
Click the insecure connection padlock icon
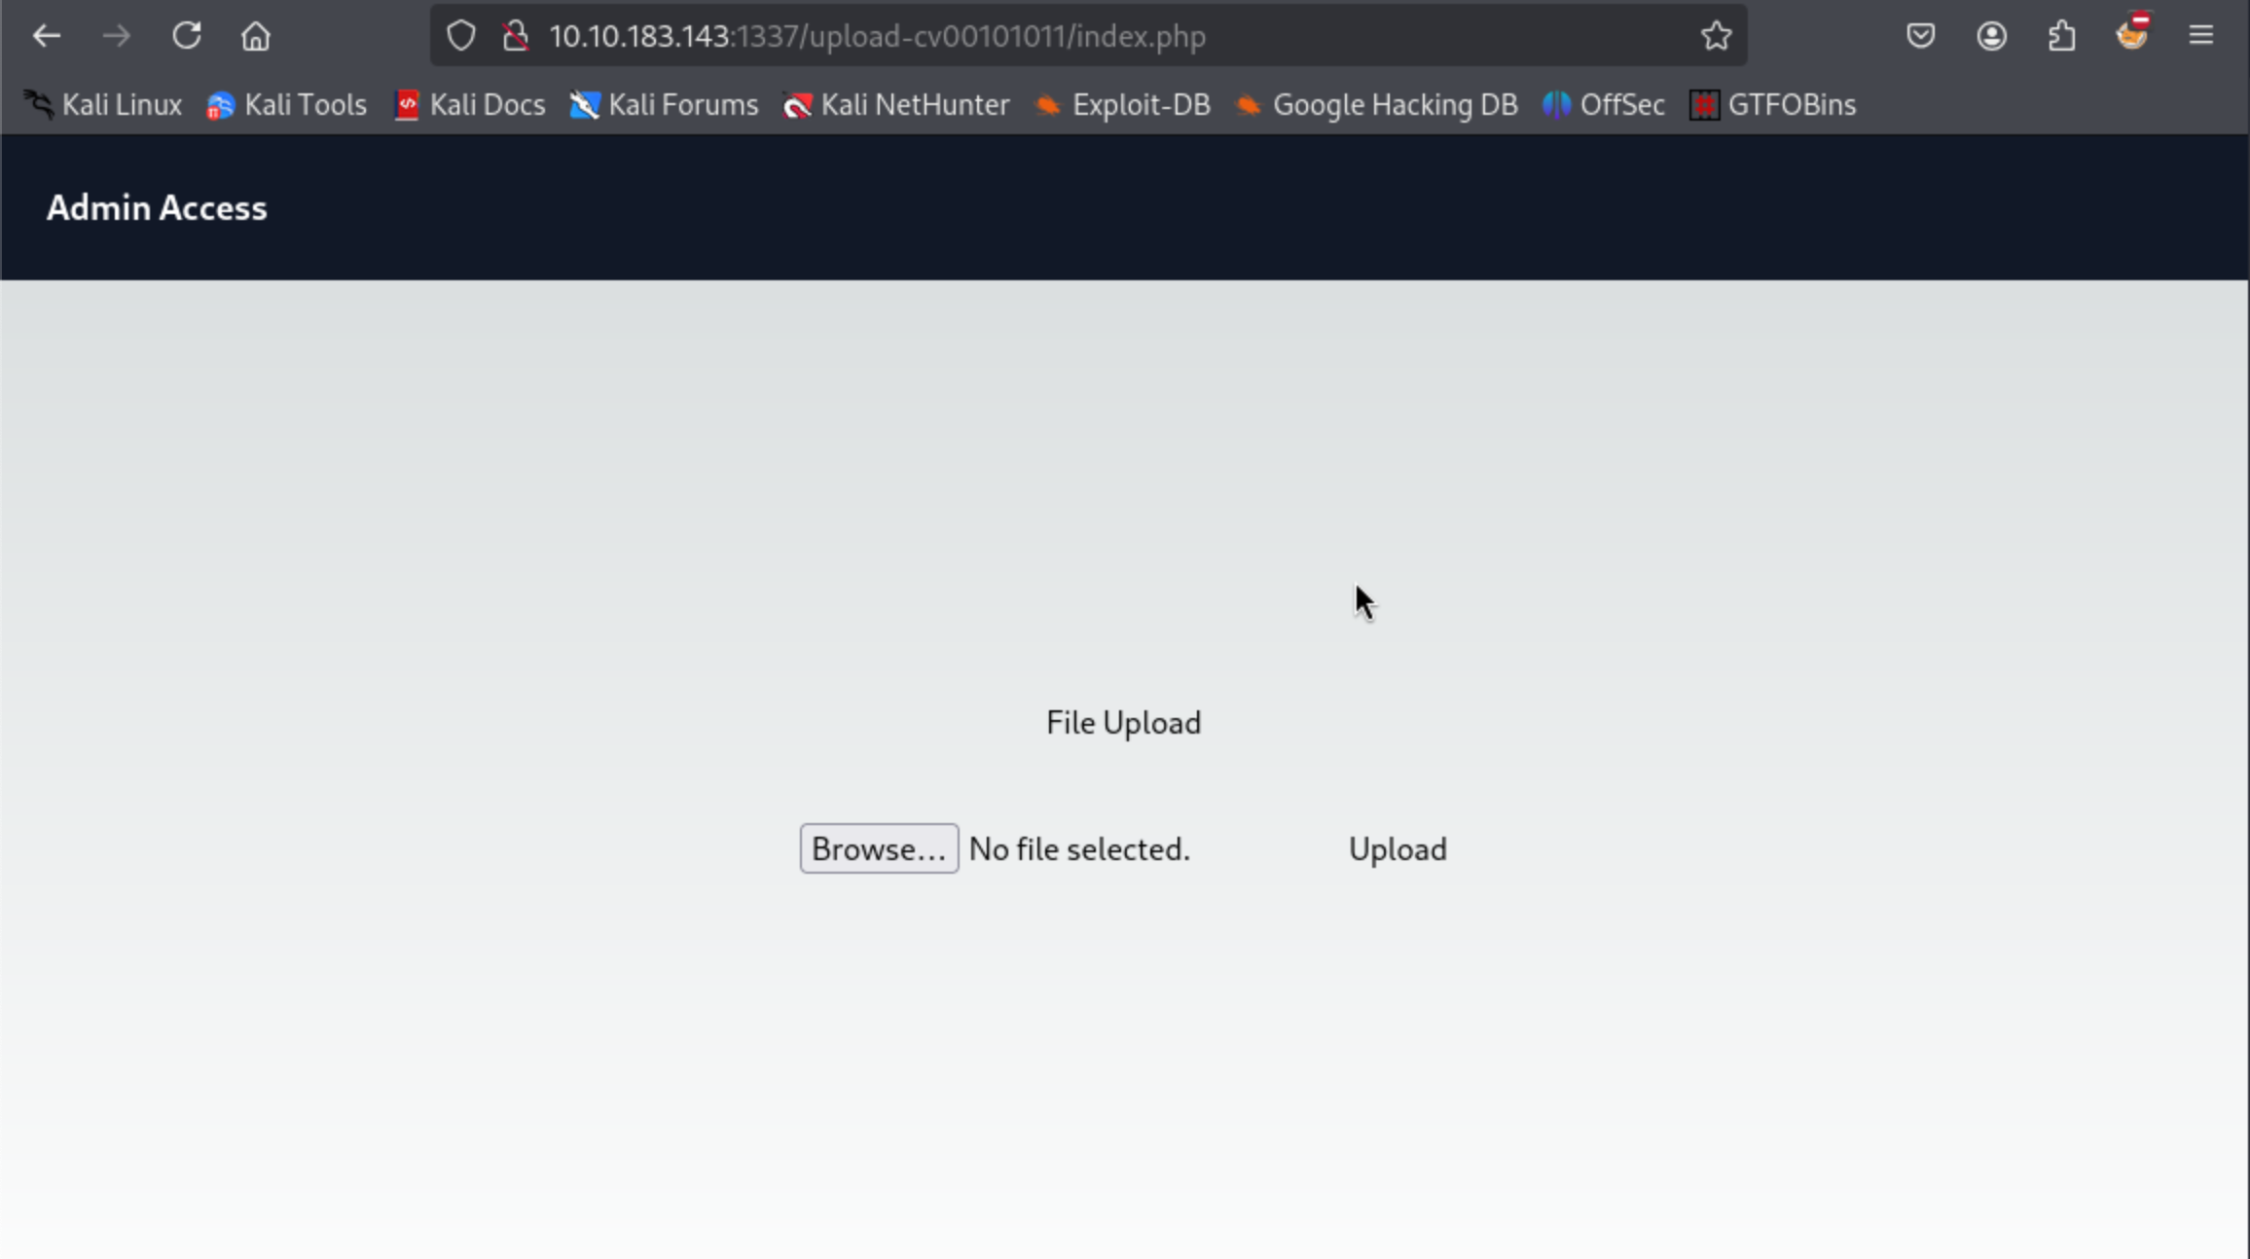tap(515, 36)
